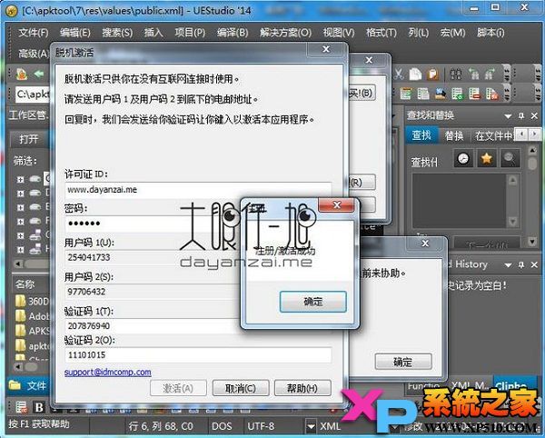Click the list icon left of bold B

pos(21,407)
